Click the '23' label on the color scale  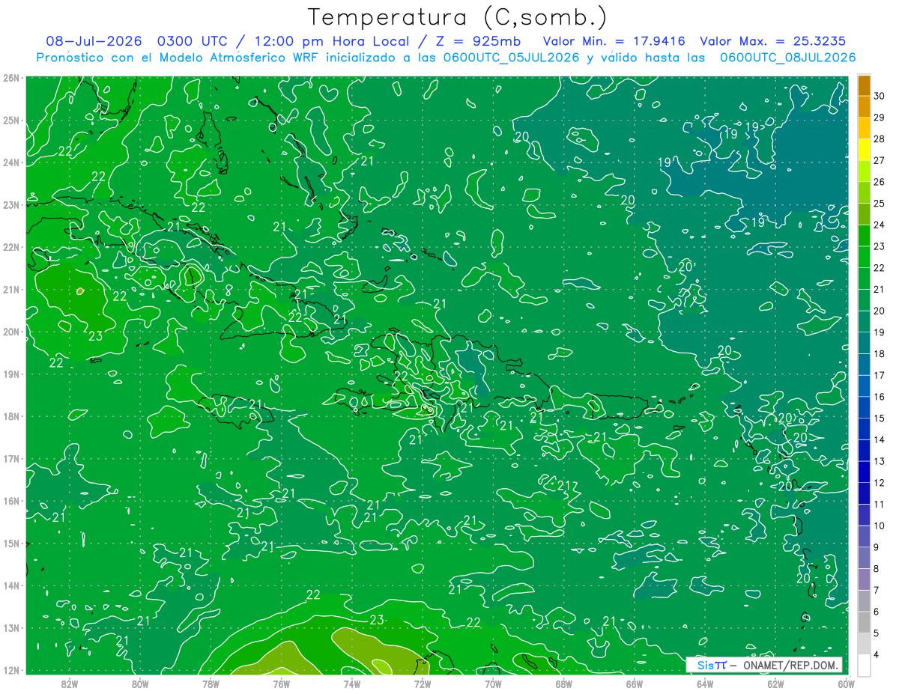(x=880, y=246)
